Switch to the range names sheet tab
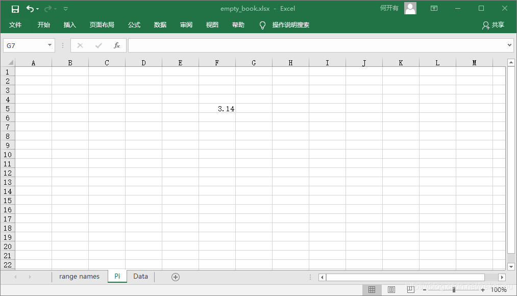This screenshot has width=517, height=296. click(x=80, y=277)
